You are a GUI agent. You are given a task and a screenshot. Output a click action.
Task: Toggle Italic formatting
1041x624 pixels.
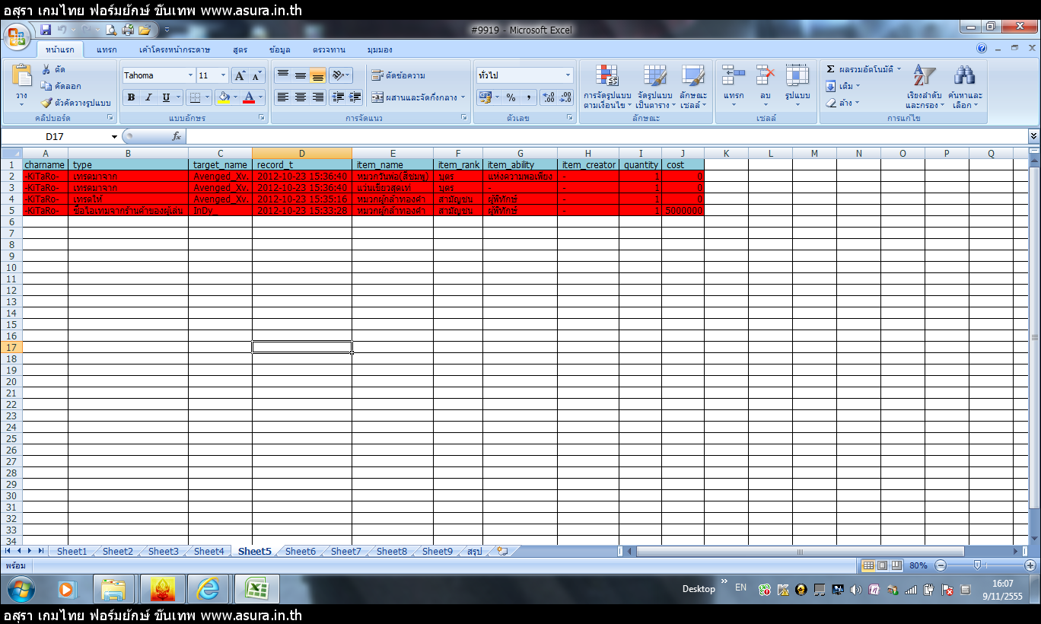[x=148, y=97]
